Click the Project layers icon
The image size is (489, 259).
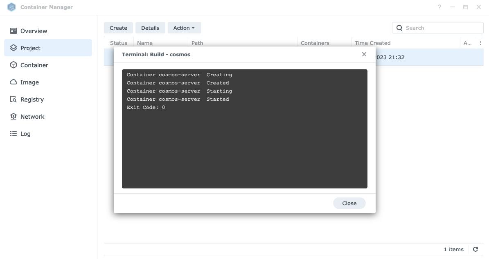click(14, 48)
